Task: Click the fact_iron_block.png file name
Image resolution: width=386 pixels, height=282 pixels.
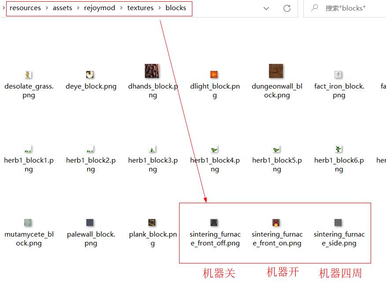Action: pyautogui.click(x=339, y=91)
